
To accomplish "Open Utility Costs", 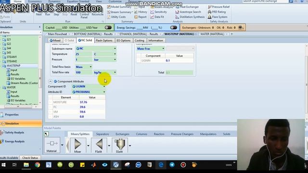I will click(116, 17).
